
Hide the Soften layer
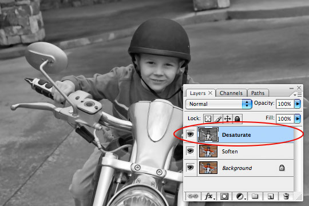pos(190,151)
